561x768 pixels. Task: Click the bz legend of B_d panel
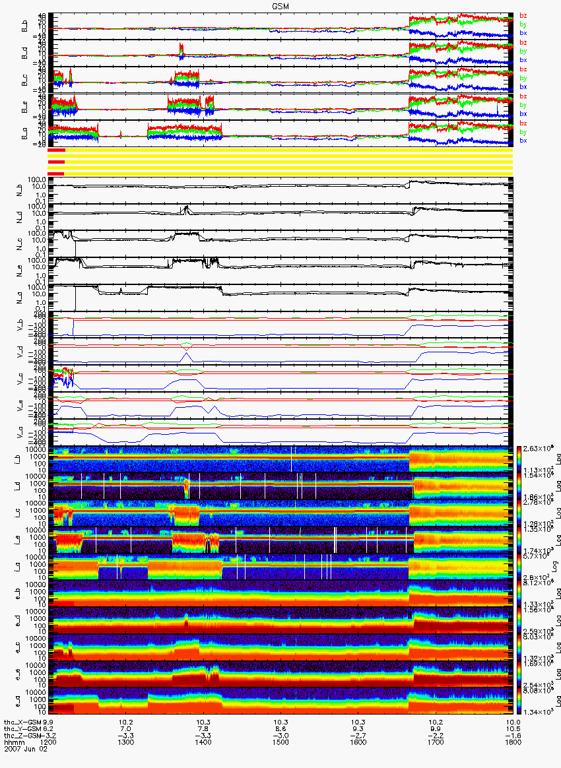[x=523, y=43]
